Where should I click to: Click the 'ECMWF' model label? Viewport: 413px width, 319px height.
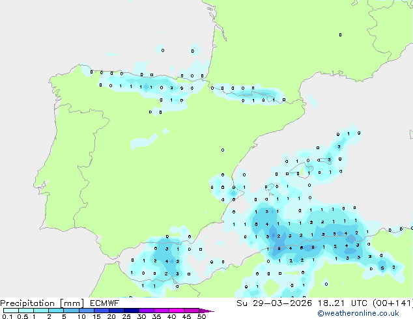[105, 303]
